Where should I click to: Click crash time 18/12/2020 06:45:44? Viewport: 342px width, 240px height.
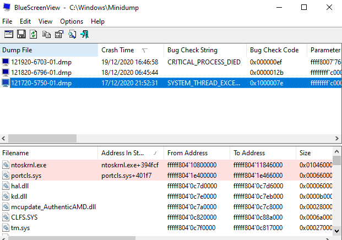tap(129, 73)
